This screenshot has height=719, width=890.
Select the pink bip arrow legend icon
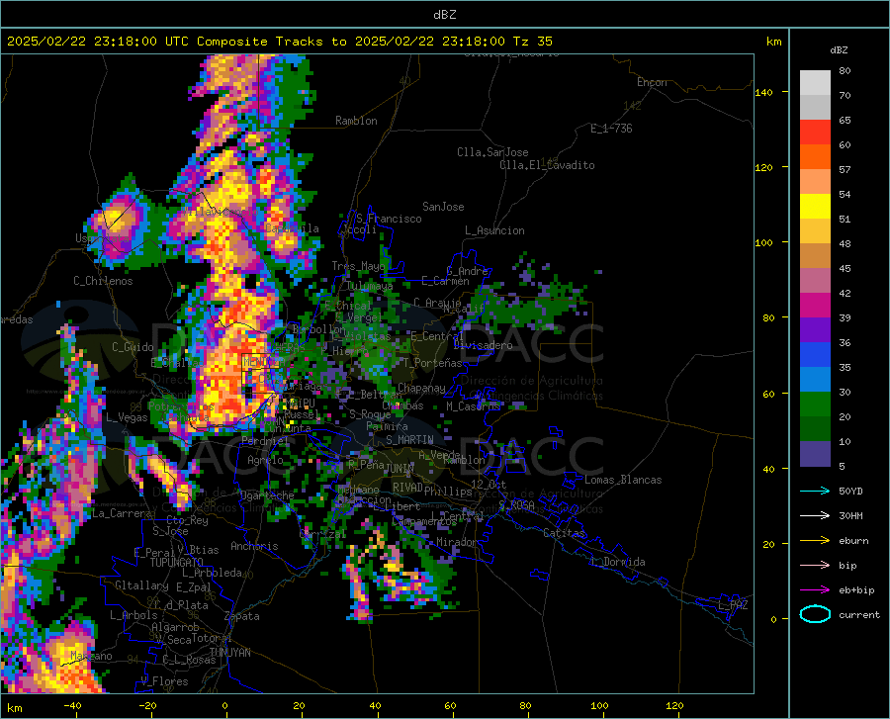tap(815, 566)
